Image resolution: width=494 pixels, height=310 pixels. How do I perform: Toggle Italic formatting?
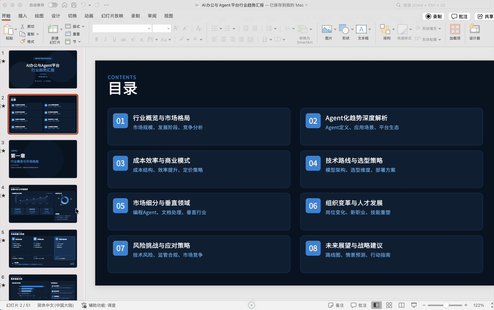(x=105, y=39)
